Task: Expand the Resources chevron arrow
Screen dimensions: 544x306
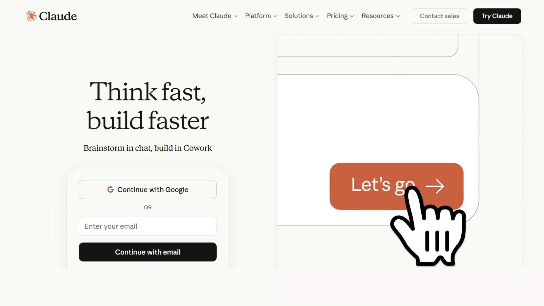Action: pos(398,16)
